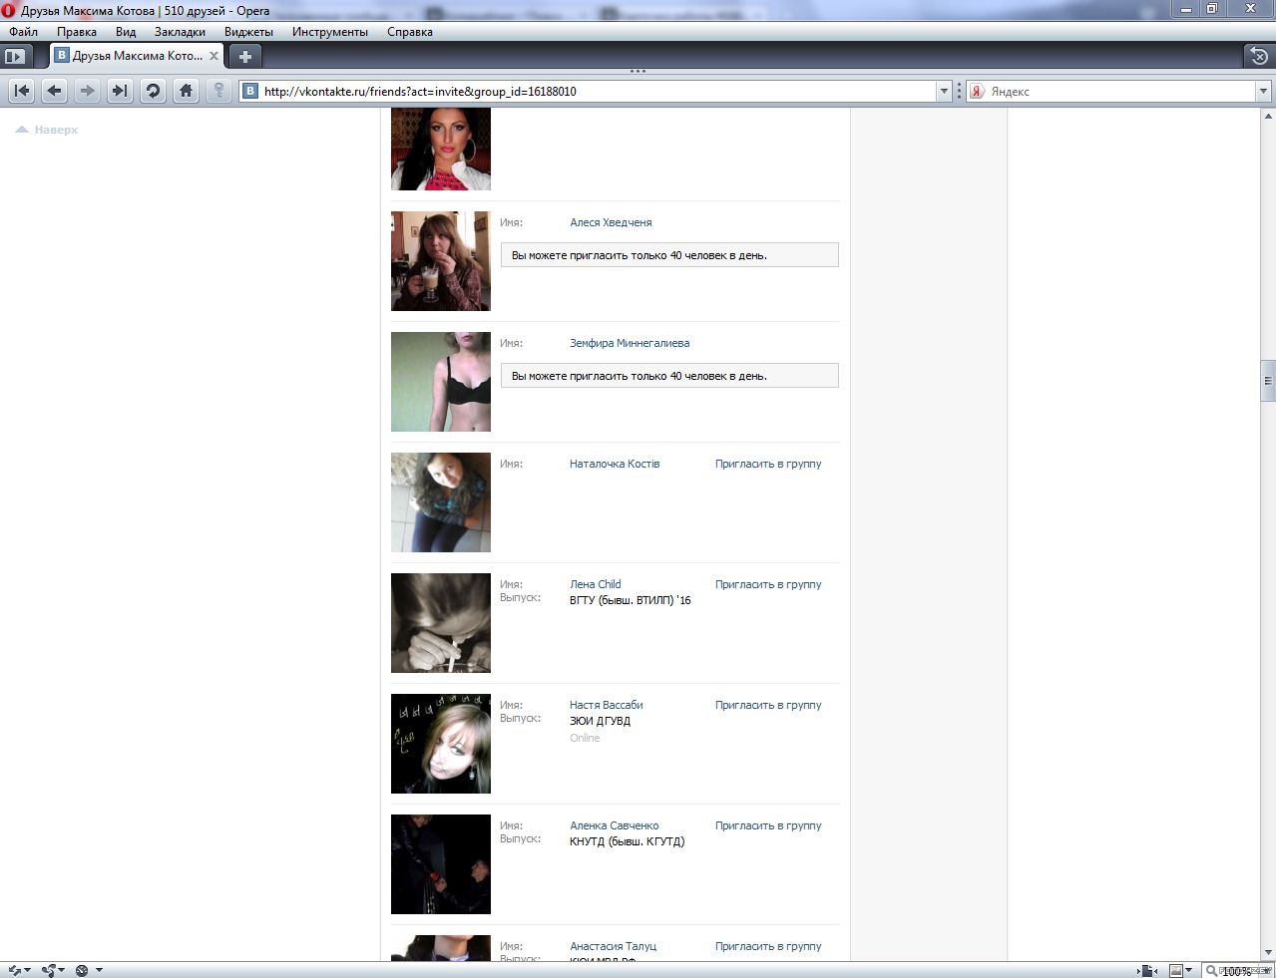Click the invite limit notice under Алеся Хведченя
Screen dimensions: 1276x978
click(x=669, y=255)
